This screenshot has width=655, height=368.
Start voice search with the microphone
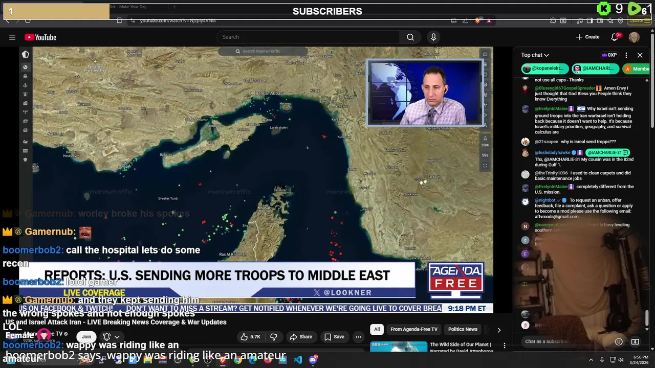point(433,37)
